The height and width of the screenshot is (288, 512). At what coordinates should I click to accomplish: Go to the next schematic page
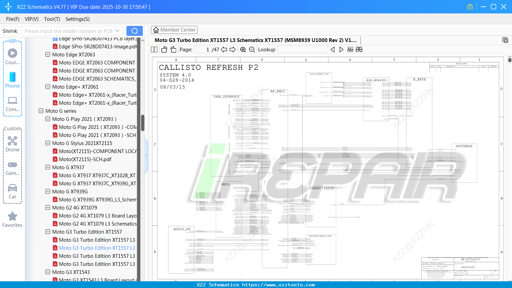232,49
